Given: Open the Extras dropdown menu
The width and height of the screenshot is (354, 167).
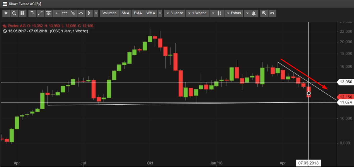Looking at the screenshot, I should coord(234,13).
